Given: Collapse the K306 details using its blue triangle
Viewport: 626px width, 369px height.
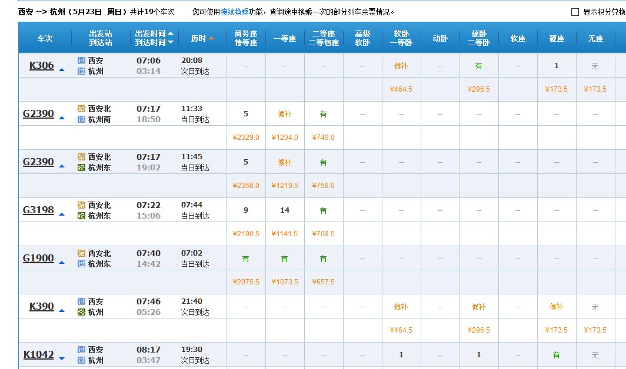Looking at the screenshot, I should click(x=63, y=68).
